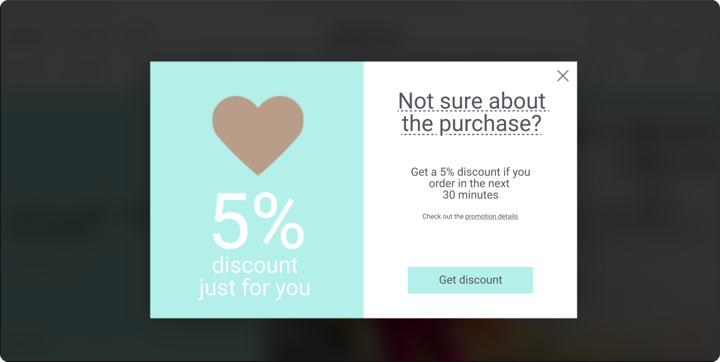Close the discount popup with the X

[x=562, y=76]
